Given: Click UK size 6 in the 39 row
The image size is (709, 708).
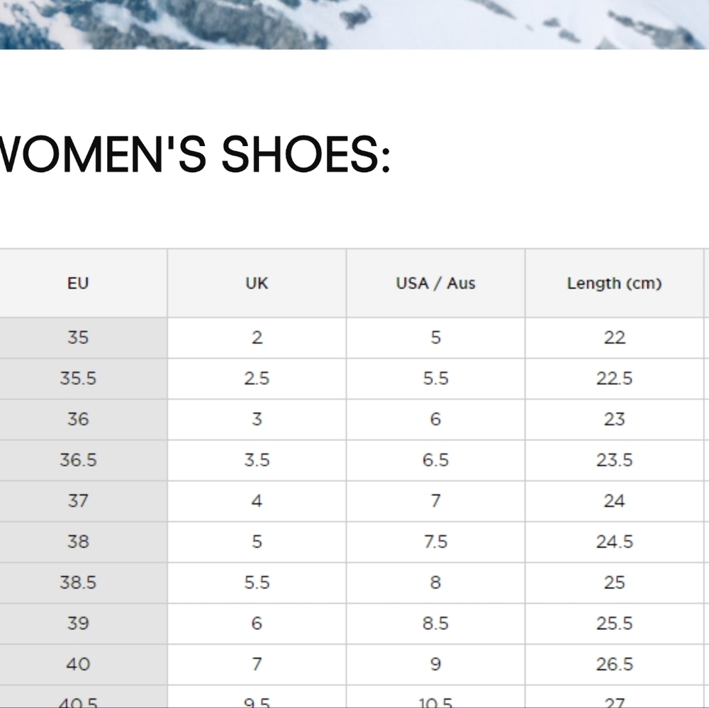Looking at the screenshot, I should coord(257,624).
